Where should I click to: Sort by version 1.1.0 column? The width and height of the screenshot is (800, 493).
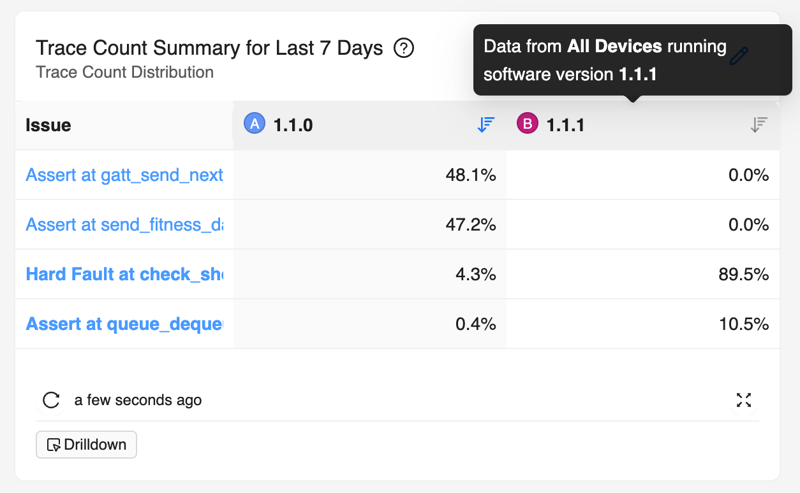pos(486,125)
